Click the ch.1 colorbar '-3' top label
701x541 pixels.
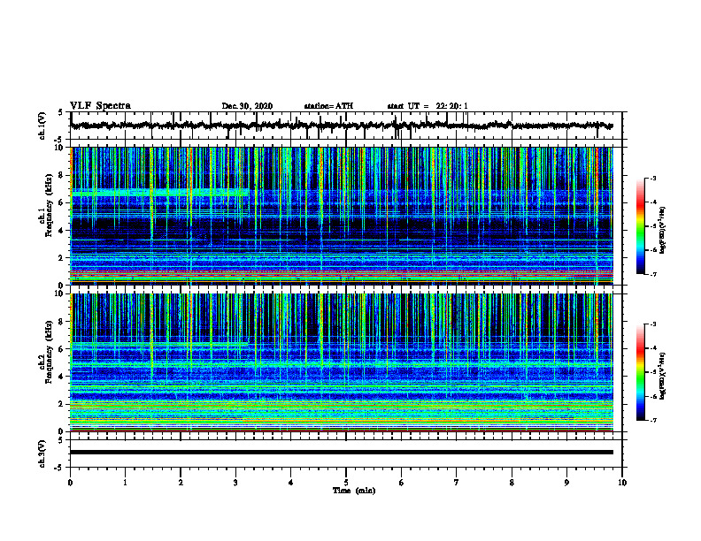(653, 179)
